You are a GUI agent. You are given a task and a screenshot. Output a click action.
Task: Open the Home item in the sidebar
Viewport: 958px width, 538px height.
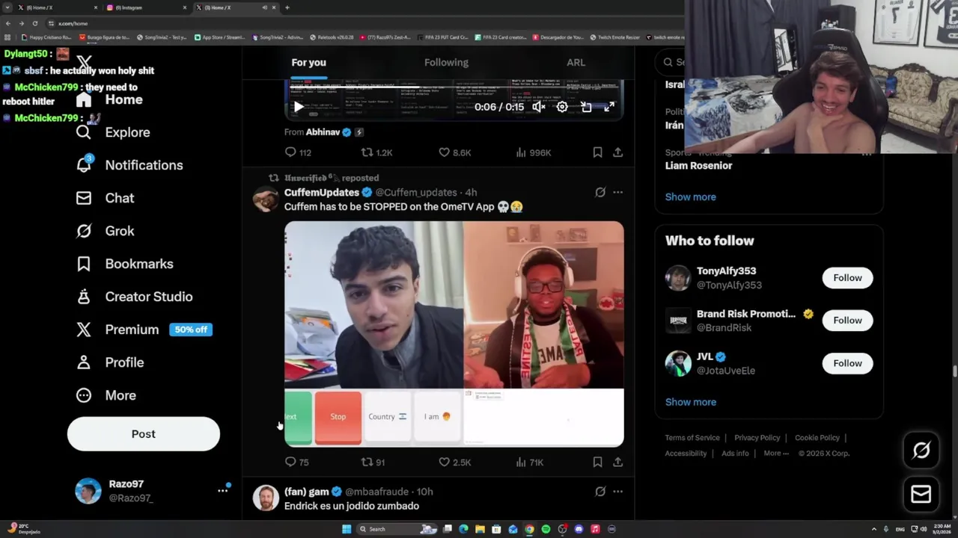tap(109, 99)
